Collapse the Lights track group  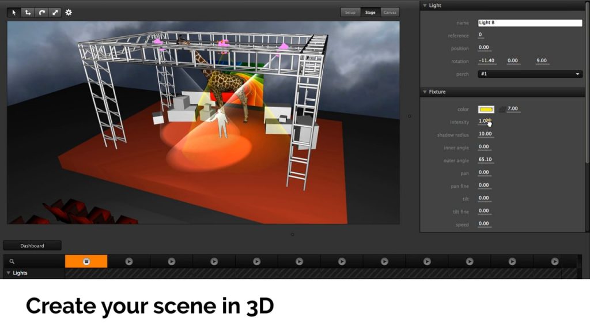(x=9, y=273)
